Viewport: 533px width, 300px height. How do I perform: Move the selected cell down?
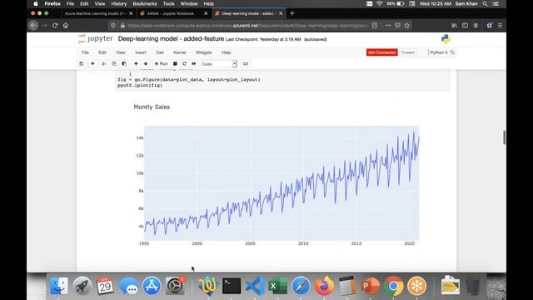[146, 63]
